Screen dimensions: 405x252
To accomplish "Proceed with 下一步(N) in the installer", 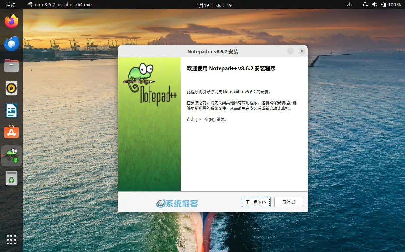I will tap(256, 202).
